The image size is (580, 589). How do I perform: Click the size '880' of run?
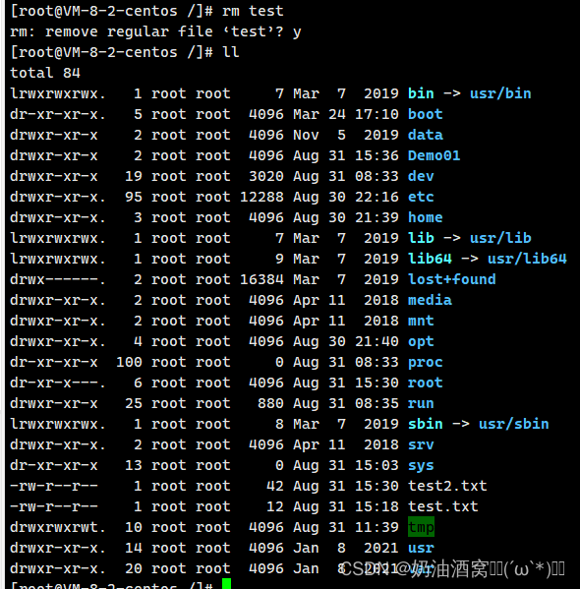coord(270,403)
